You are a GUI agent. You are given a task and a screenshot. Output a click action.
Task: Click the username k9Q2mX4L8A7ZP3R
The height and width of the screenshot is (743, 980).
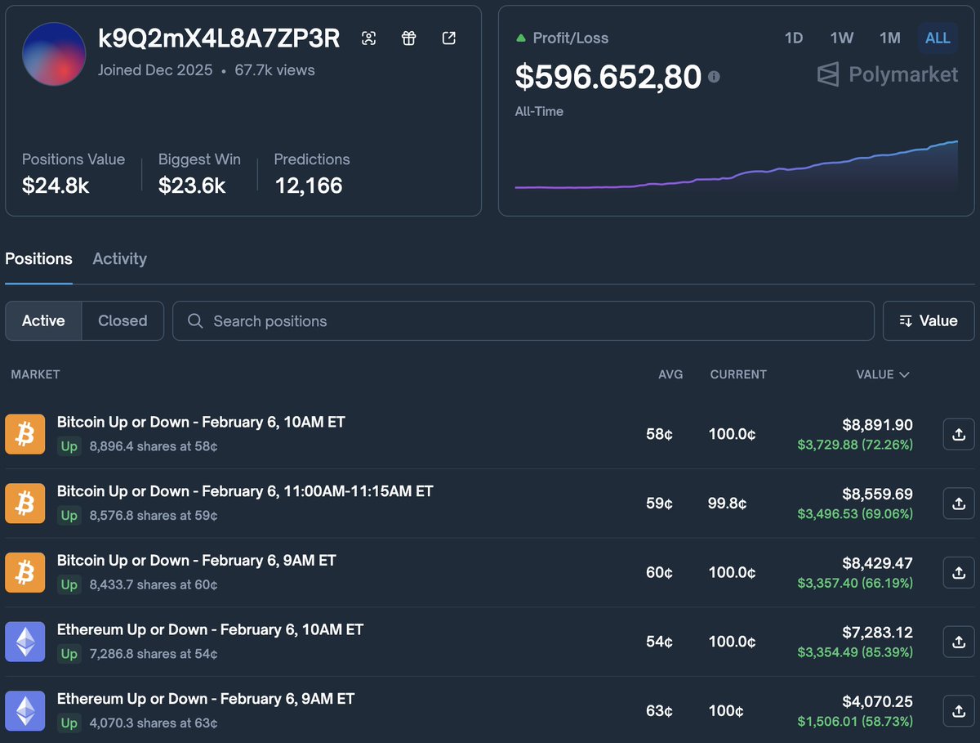[219, 38]
